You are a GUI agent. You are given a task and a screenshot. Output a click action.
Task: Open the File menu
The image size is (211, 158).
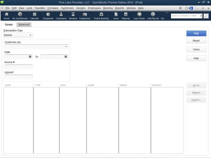[x=8, y=8]
